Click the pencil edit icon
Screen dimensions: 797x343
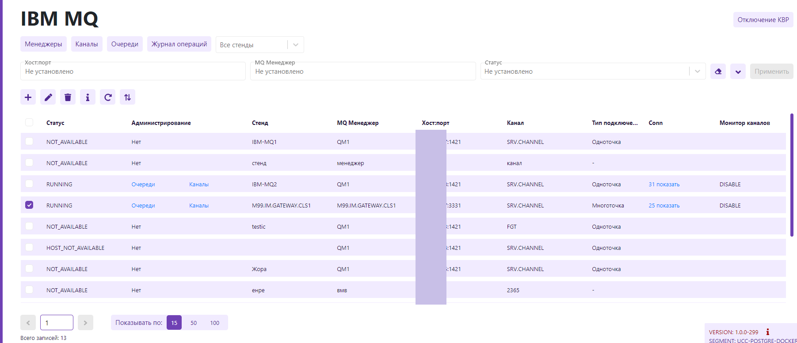click(48, 97)
